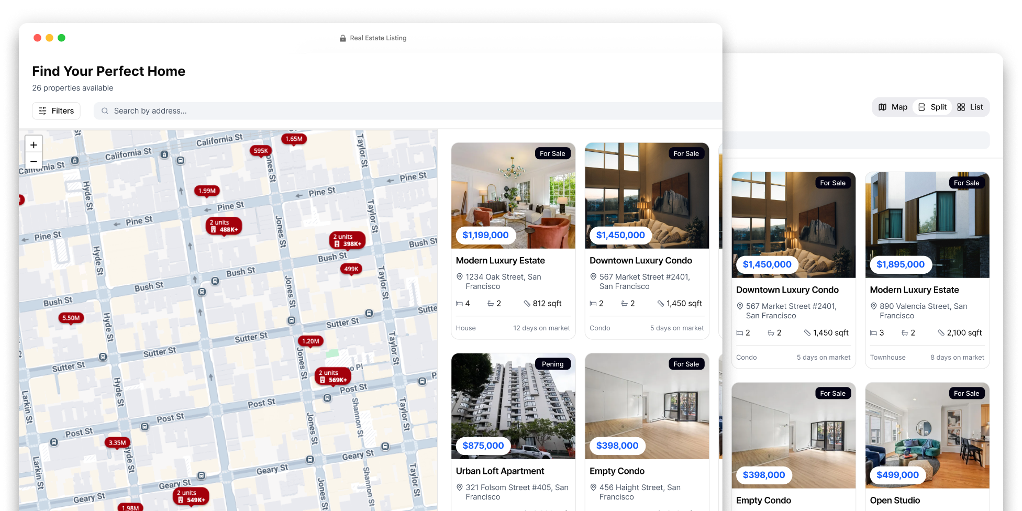Switch to List view in back window
This screenshot has height=511, width=1022.
coord(970,107)
